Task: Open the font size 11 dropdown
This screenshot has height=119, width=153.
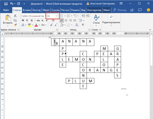Action: tap(56, 16)
